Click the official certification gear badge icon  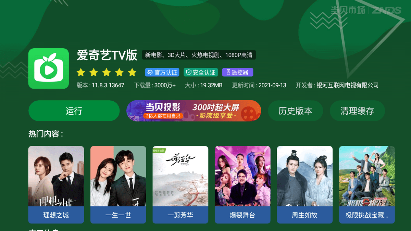[150, 73]
